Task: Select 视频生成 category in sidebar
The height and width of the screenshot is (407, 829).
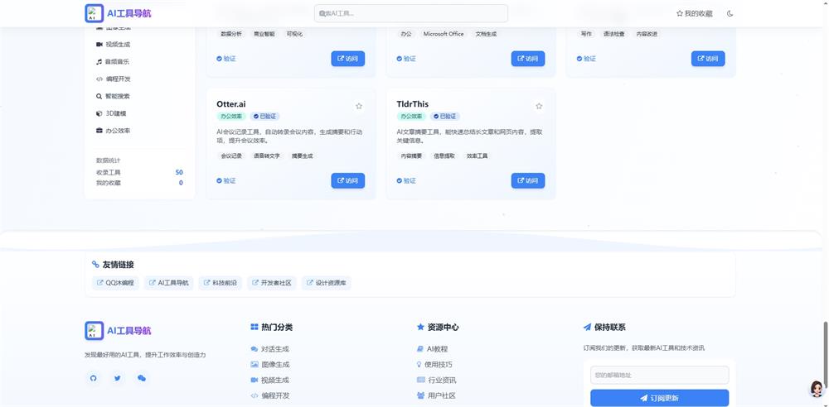Action: click(113, 45)
